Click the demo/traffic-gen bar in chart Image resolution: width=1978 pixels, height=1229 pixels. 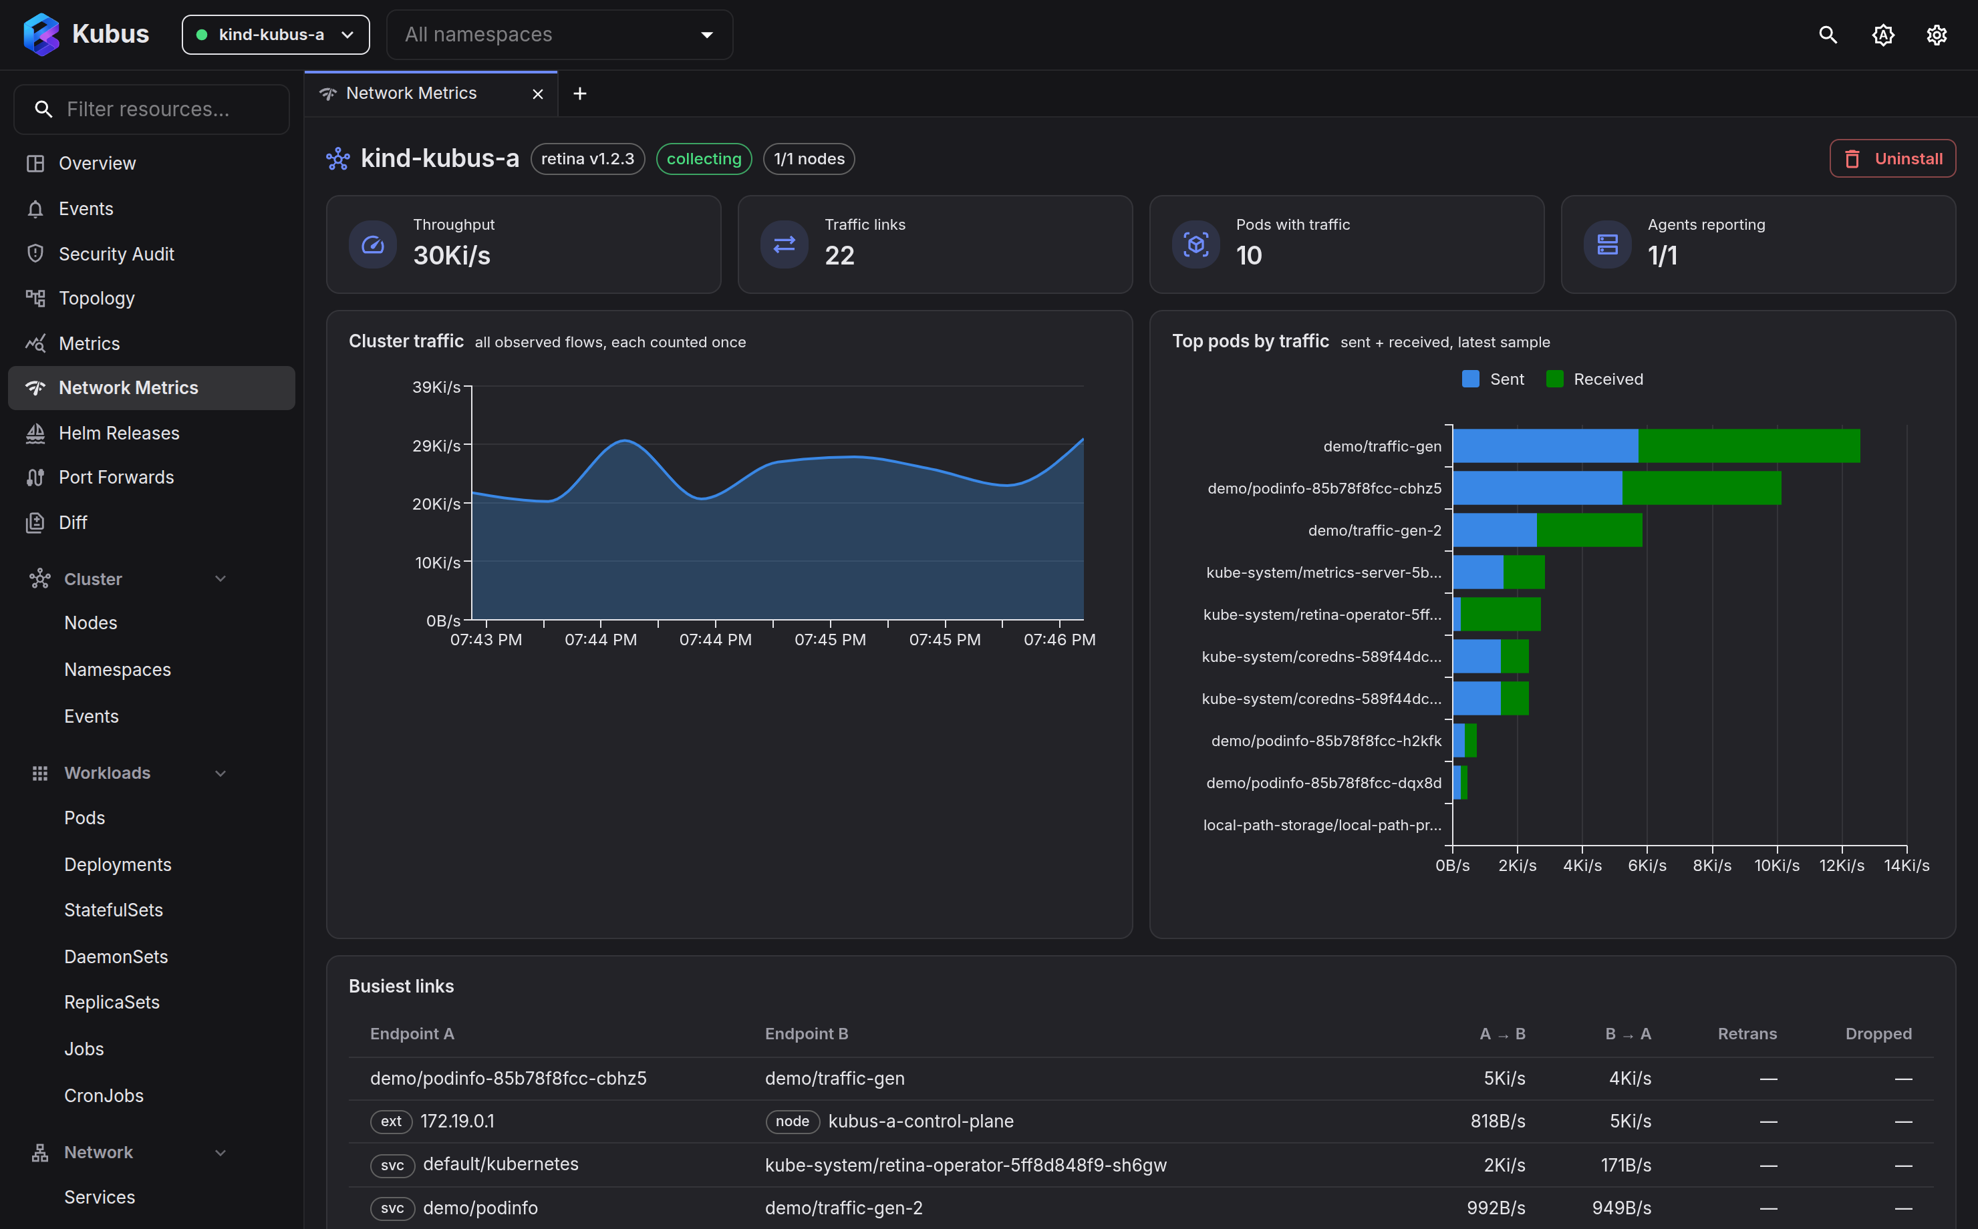[x=1656, y=446]
